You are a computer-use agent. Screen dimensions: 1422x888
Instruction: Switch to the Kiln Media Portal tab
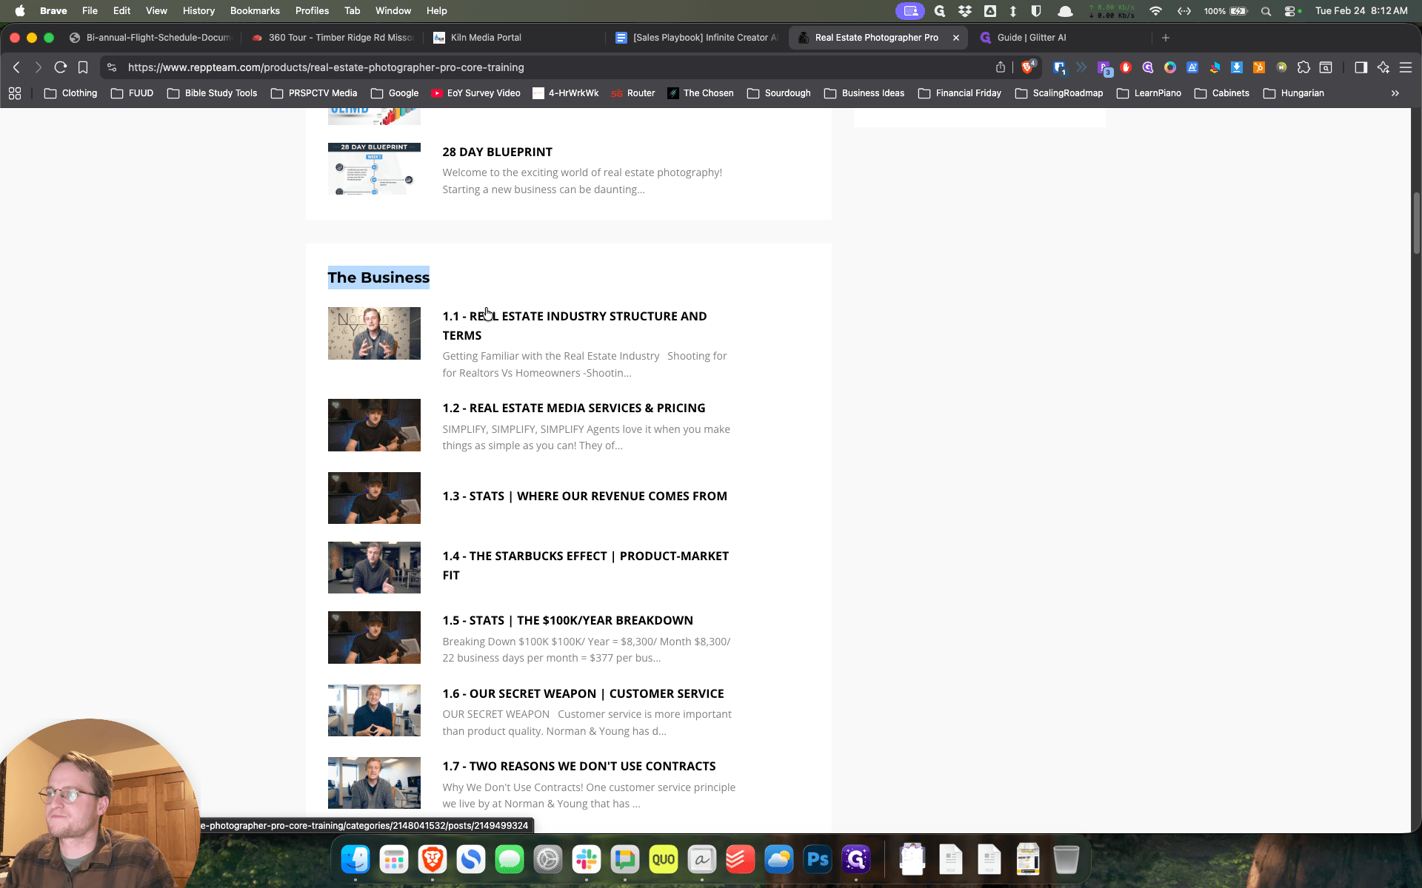[515, 38]
